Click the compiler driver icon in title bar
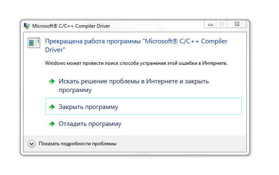This screenshot has width=279, height=175. 27,26
